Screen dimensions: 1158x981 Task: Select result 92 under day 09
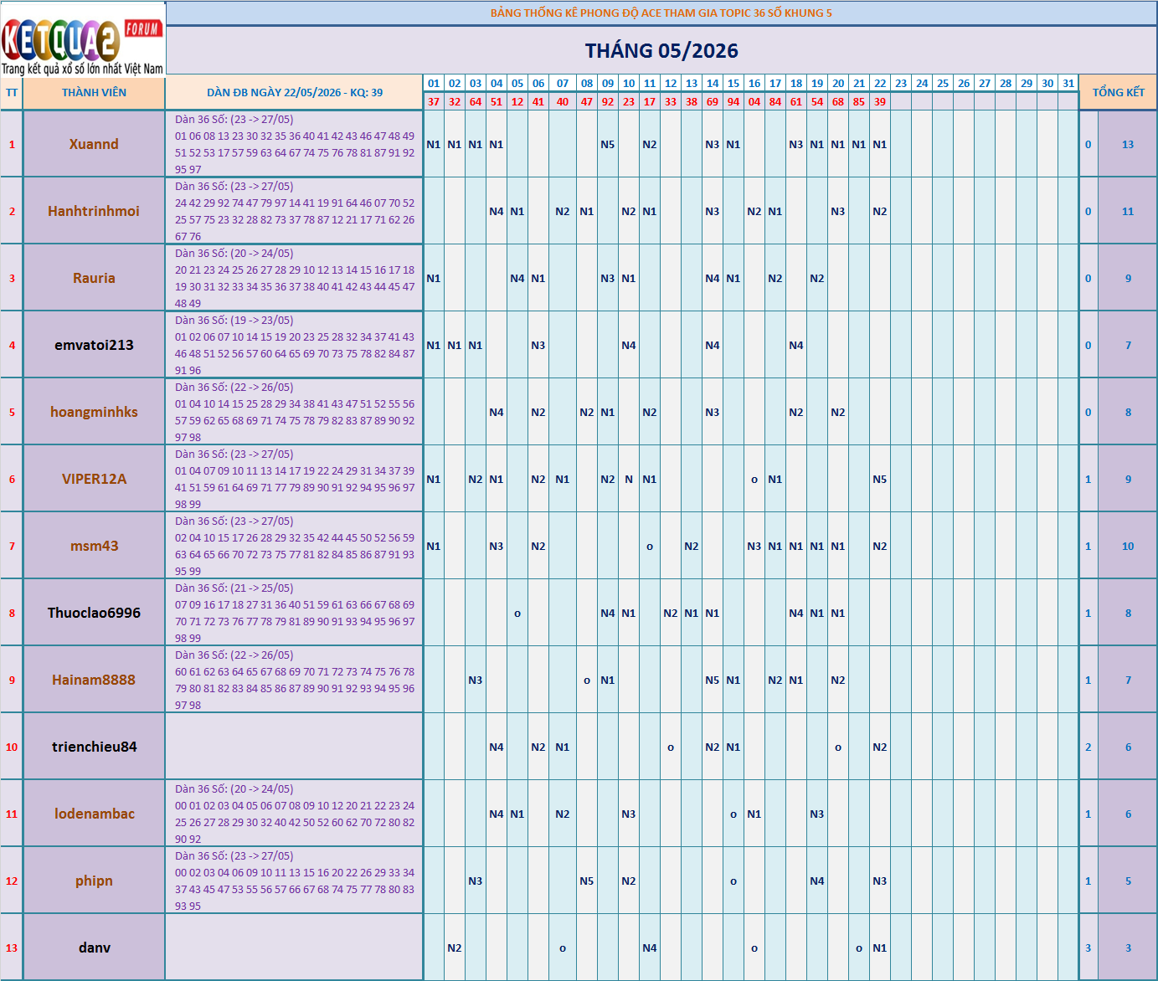pyautogui.click(x=608, y=101)
